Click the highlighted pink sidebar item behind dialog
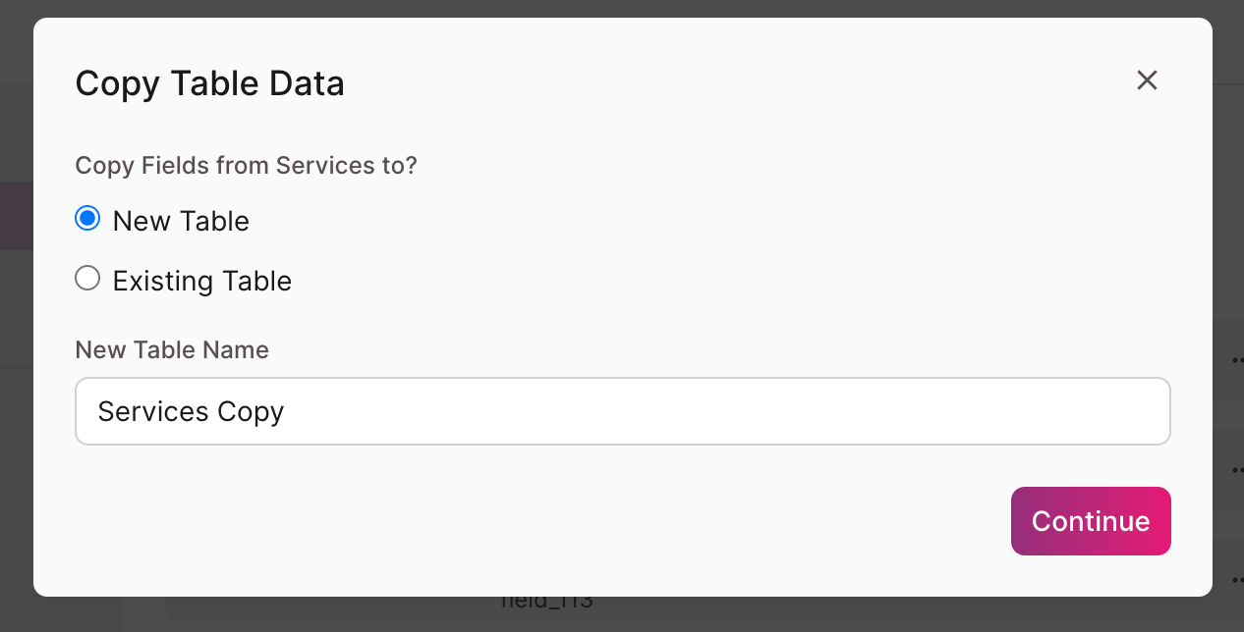Image resolution: width=1244 pixels, height=632 pixels. [16, 216]
